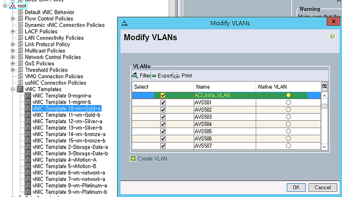Select the ACI_Infra_VLAN native VLAN radio
The image size is (342, 197).
(x=288, y=95)
